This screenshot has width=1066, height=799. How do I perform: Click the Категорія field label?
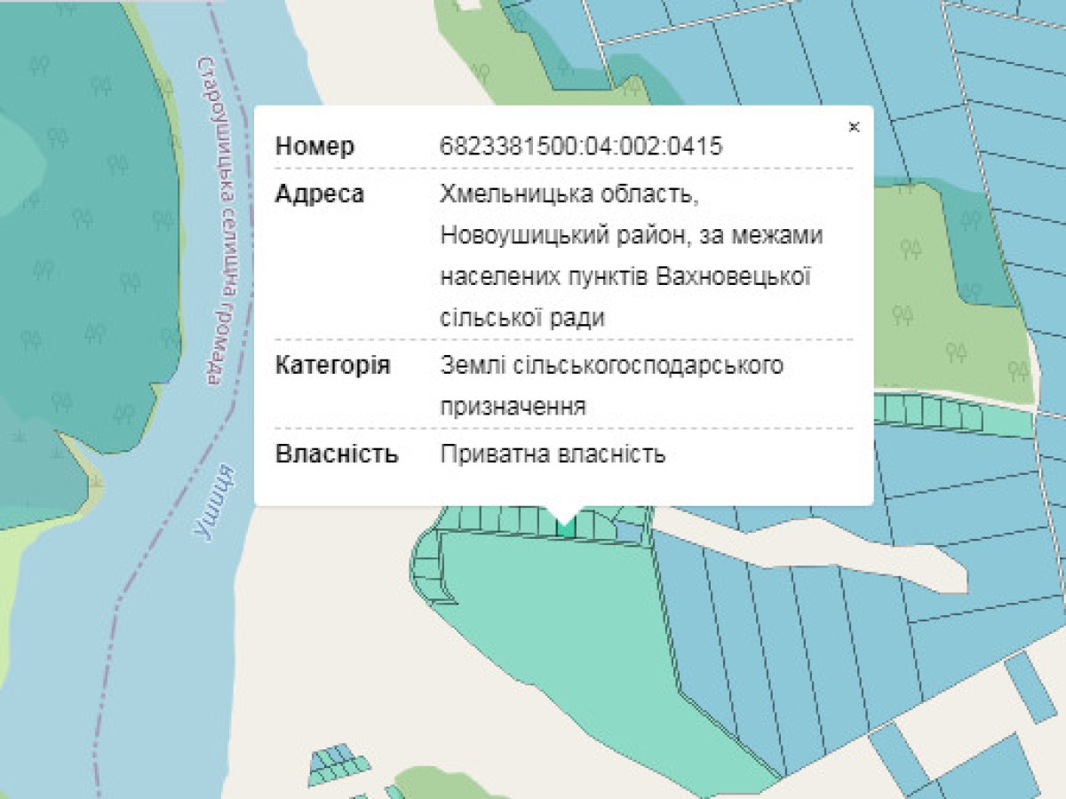[x=332, y=365]
